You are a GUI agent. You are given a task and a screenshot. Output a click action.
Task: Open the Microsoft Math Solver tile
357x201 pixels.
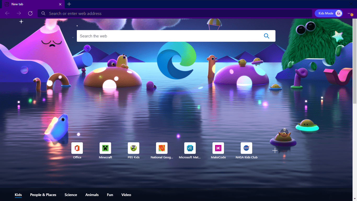[x=190, y=148]
